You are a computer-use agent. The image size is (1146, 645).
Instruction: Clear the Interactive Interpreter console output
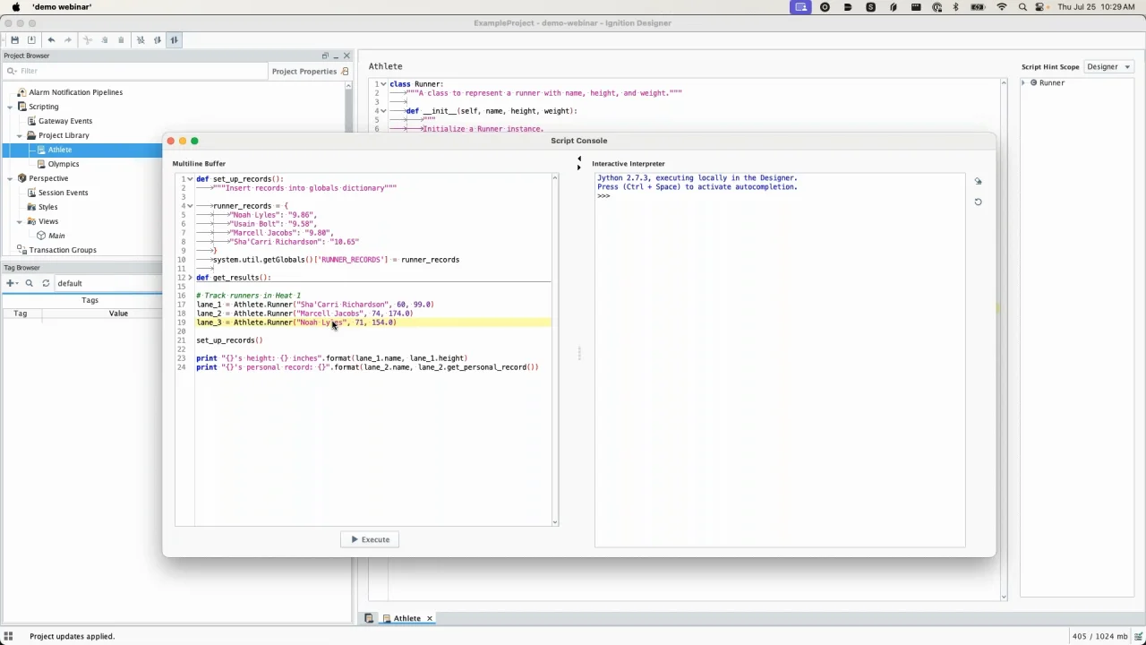[978, 182]
